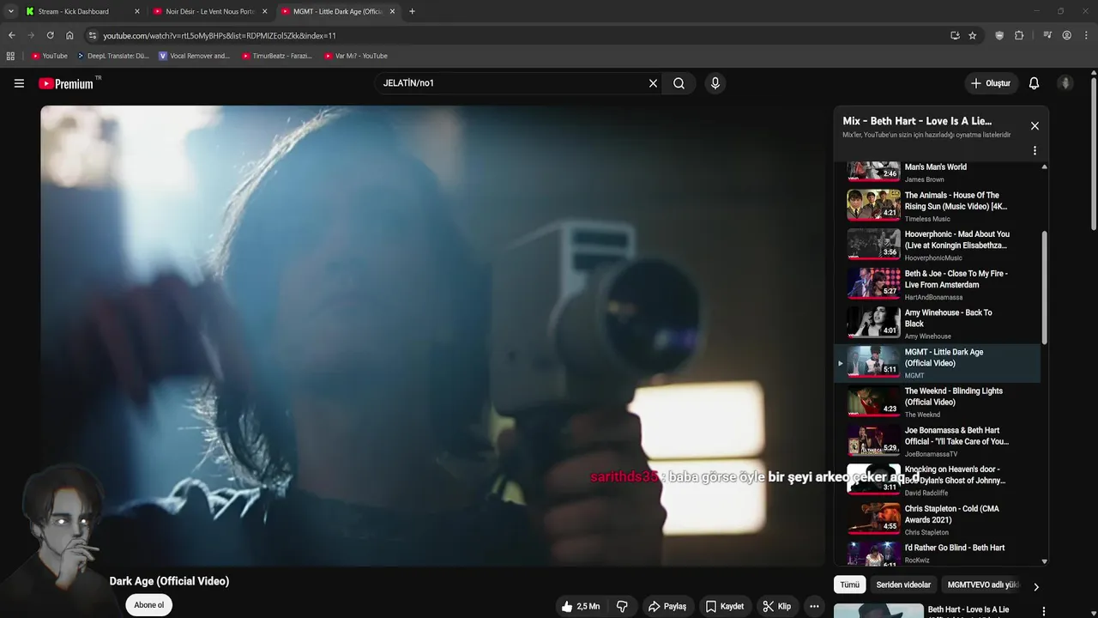This screenshot has width=1098, height=618.
Task: Like the video with 2,5 Mn likes
Action: point(580,606)
